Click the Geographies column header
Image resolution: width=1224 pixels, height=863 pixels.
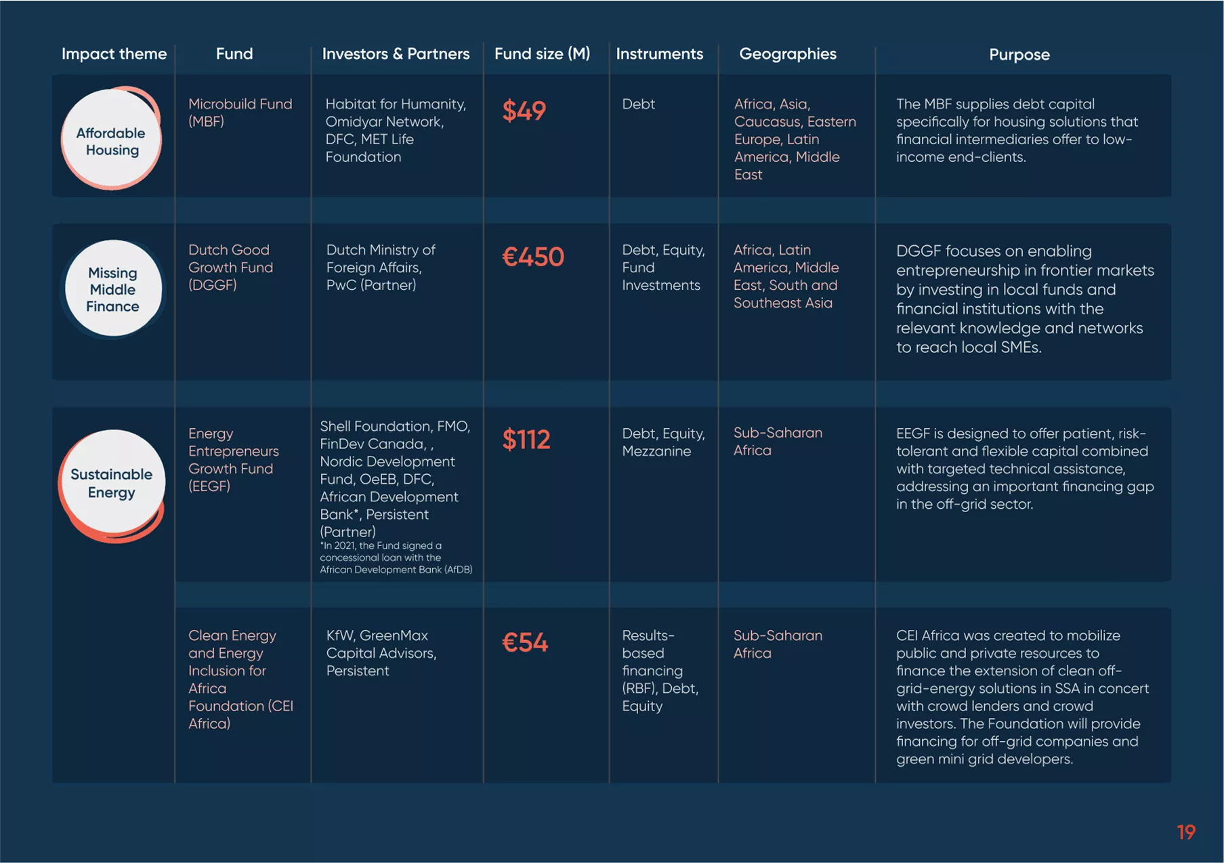(787, 54)
